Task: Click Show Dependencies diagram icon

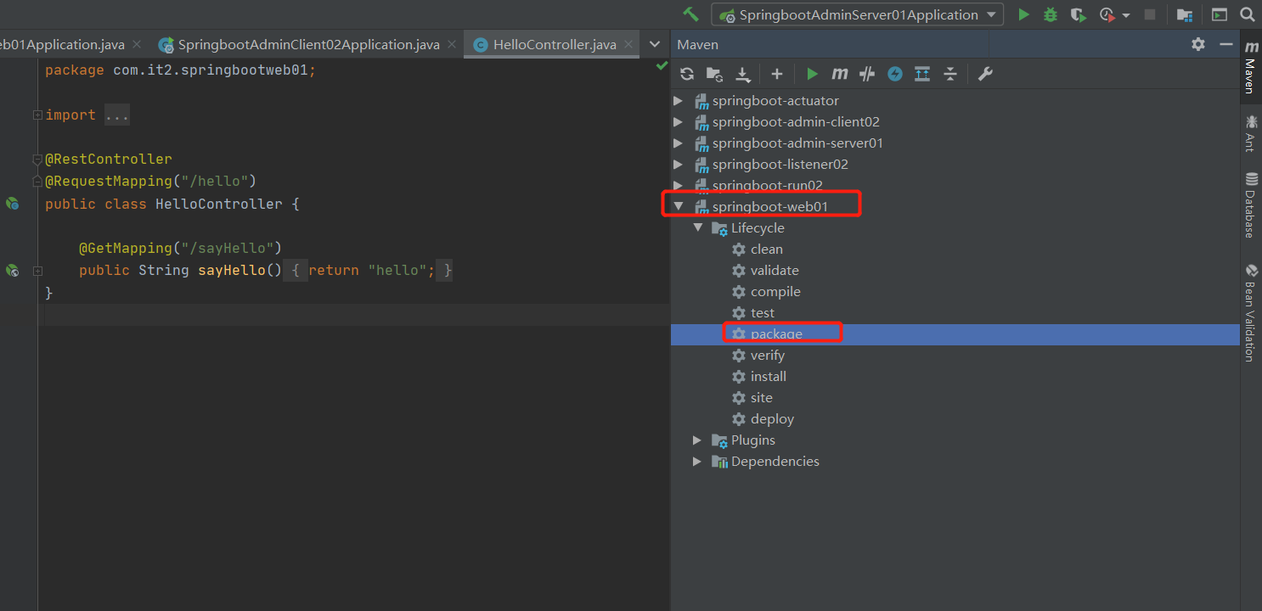Action: [x=922, y=74]
